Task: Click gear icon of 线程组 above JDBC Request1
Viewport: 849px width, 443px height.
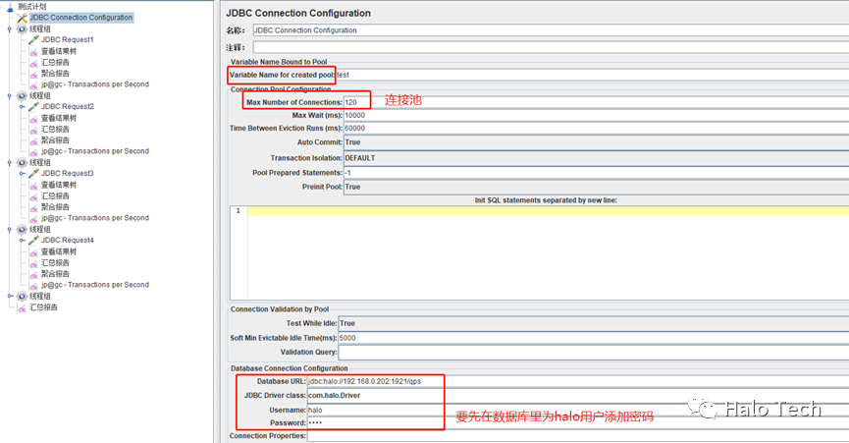Action: (22, 28)
